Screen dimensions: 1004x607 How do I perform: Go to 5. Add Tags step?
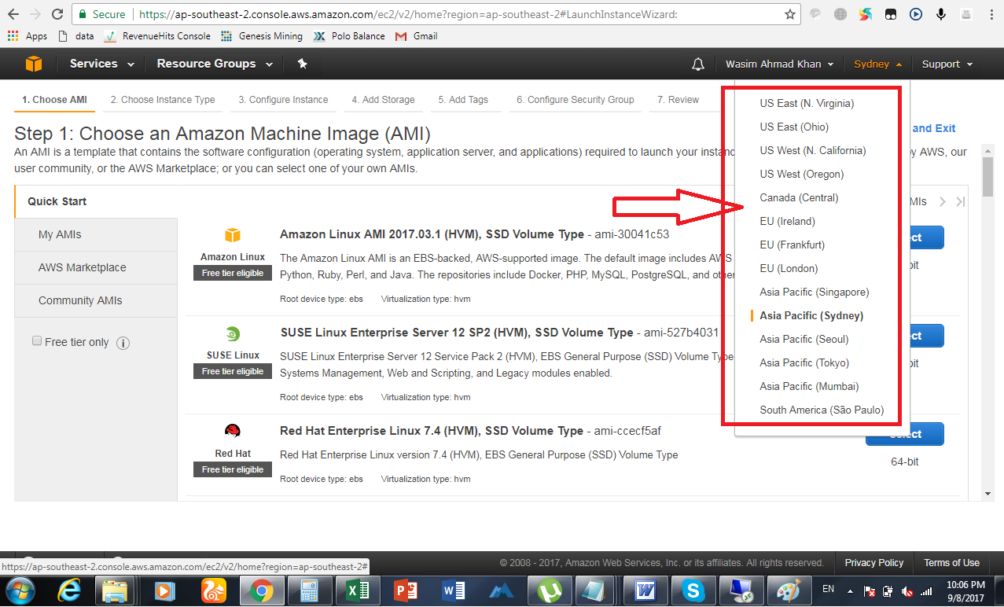(x=463, y=100)
